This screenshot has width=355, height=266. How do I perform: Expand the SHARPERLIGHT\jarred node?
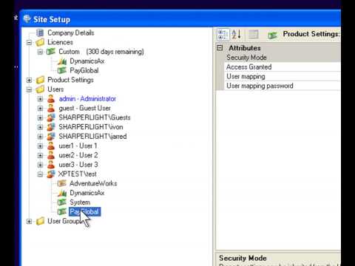tap(40, 137)
